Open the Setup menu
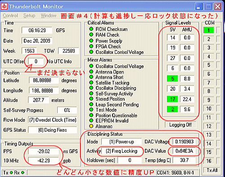This screenshot has height=177, width=225. pyautogui.click(x=29, y=15)
